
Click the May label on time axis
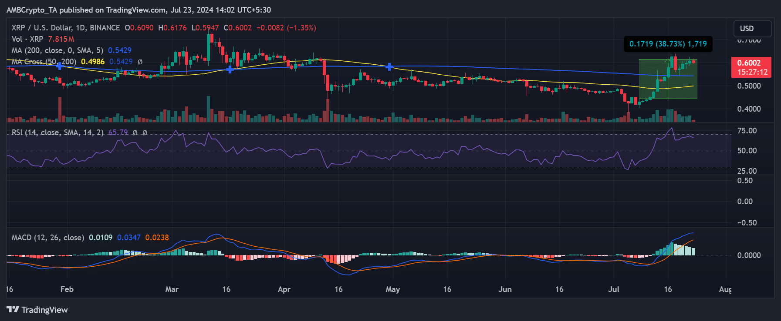pyautogui.click(x=393, y=289)
